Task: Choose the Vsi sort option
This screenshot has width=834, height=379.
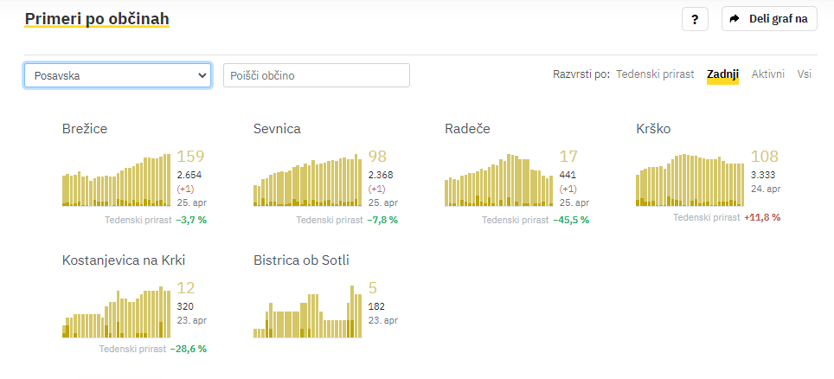Action: (805, 74)
